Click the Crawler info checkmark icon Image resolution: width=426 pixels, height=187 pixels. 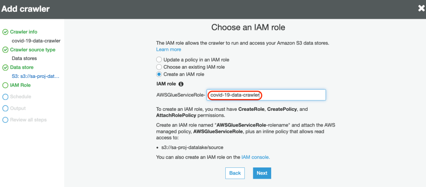pyautogui.click(x=5, y=32)
